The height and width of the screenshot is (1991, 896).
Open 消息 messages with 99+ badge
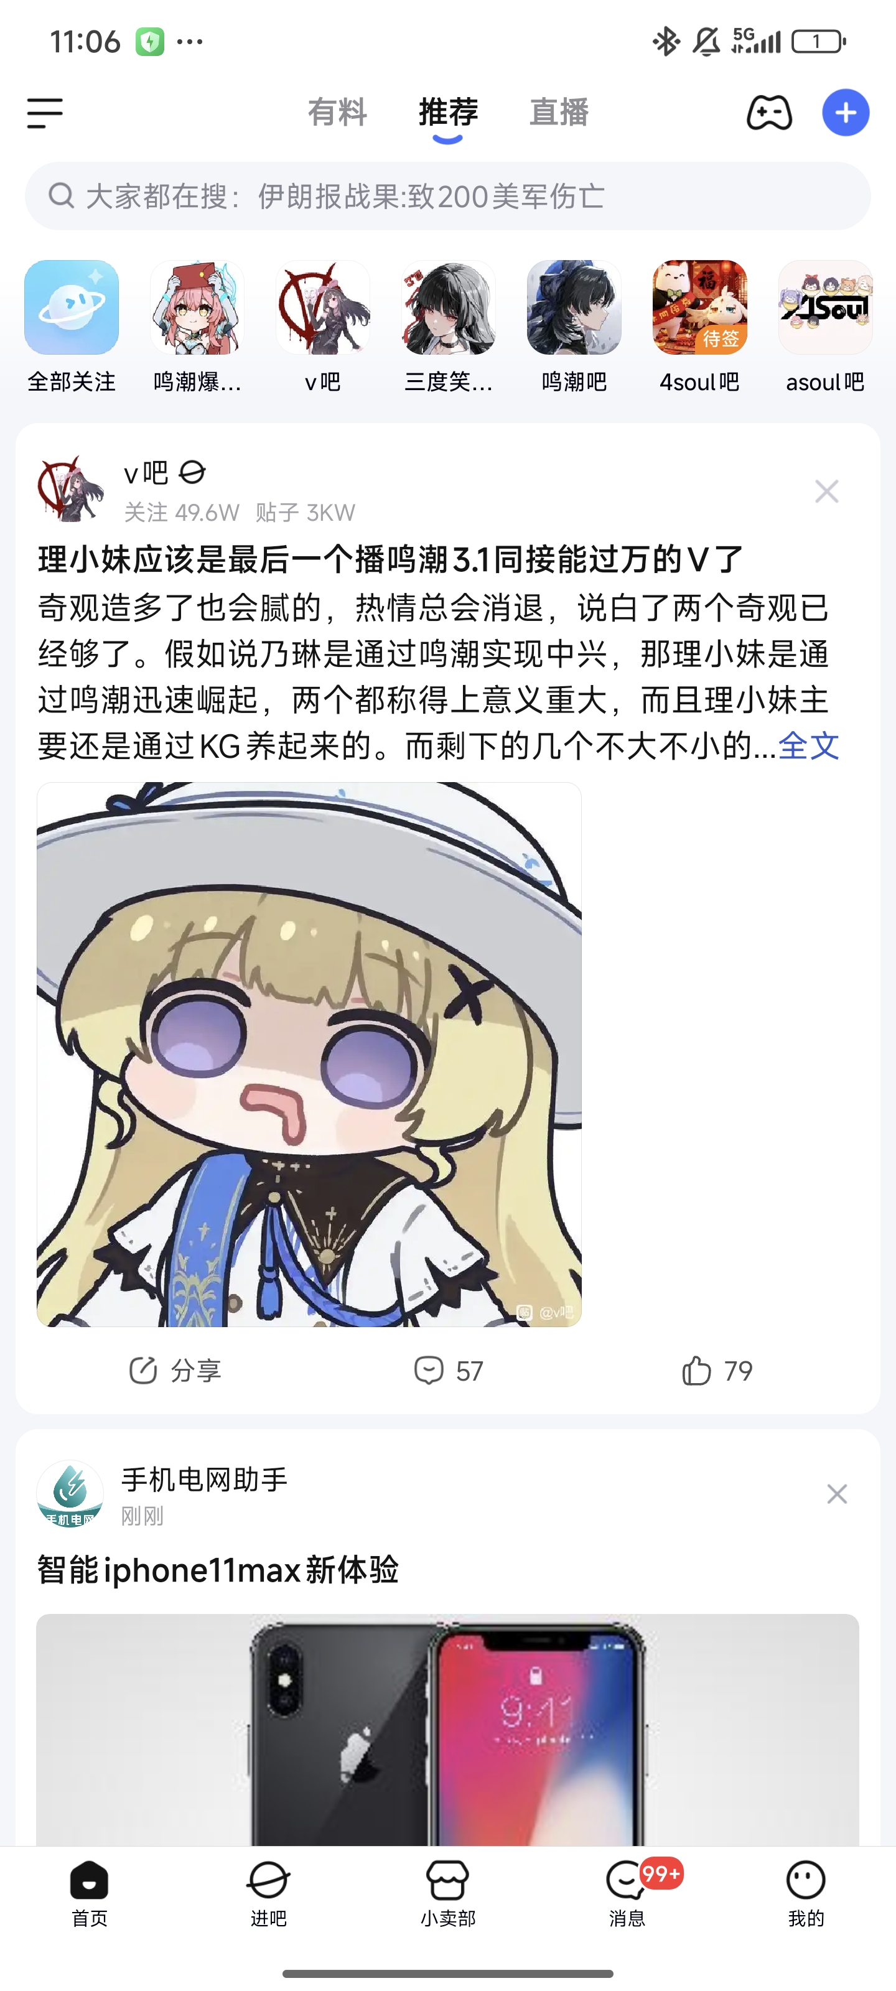pos(627,1893)
